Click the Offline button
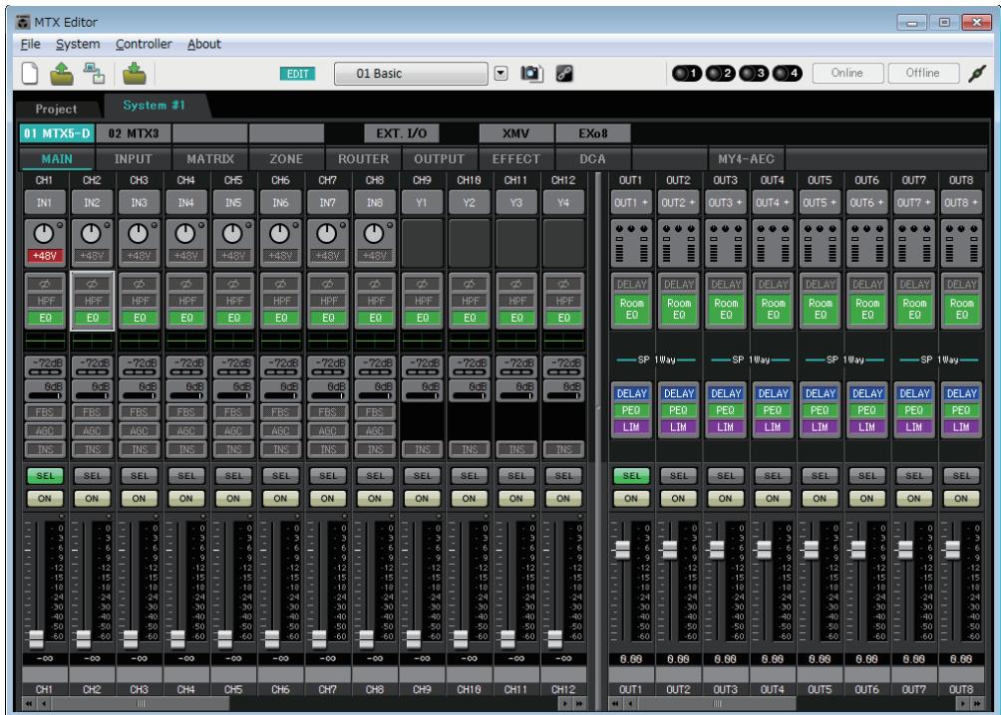 pos(922,74)
